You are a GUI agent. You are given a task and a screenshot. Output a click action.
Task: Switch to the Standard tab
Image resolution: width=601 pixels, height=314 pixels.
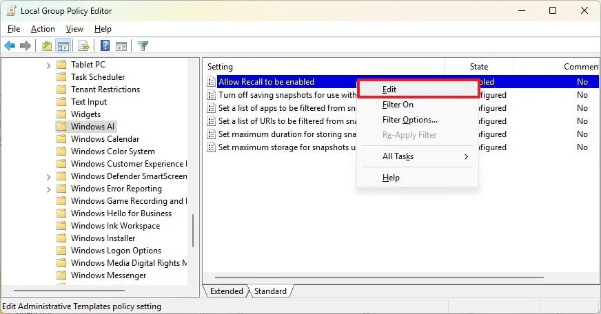point(270,291)
